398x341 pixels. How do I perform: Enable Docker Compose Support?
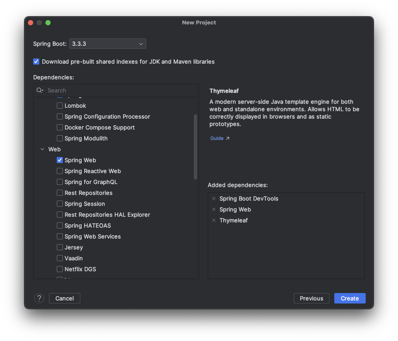(x=60, y=127)
